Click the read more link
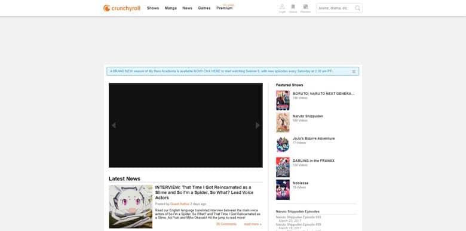The height and width of the screenshot is (231, 466). [x=253, y=224]
